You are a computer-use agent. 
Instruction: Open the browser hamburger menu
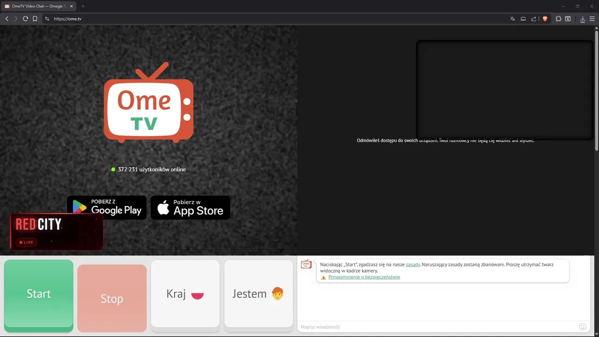coord(592,19)
